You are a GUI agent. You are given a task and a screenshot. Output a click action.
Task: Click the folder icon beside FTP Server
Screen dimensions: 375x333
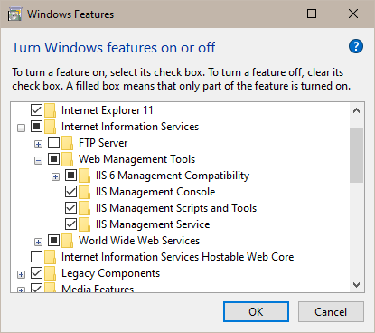(x=67, y=143)
